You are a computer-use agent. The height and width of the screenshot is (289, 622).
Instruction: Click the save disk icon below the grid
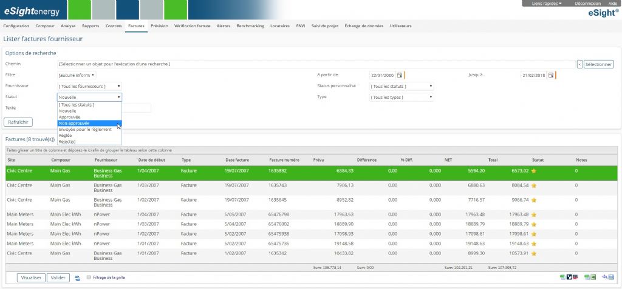coord(611,277)
